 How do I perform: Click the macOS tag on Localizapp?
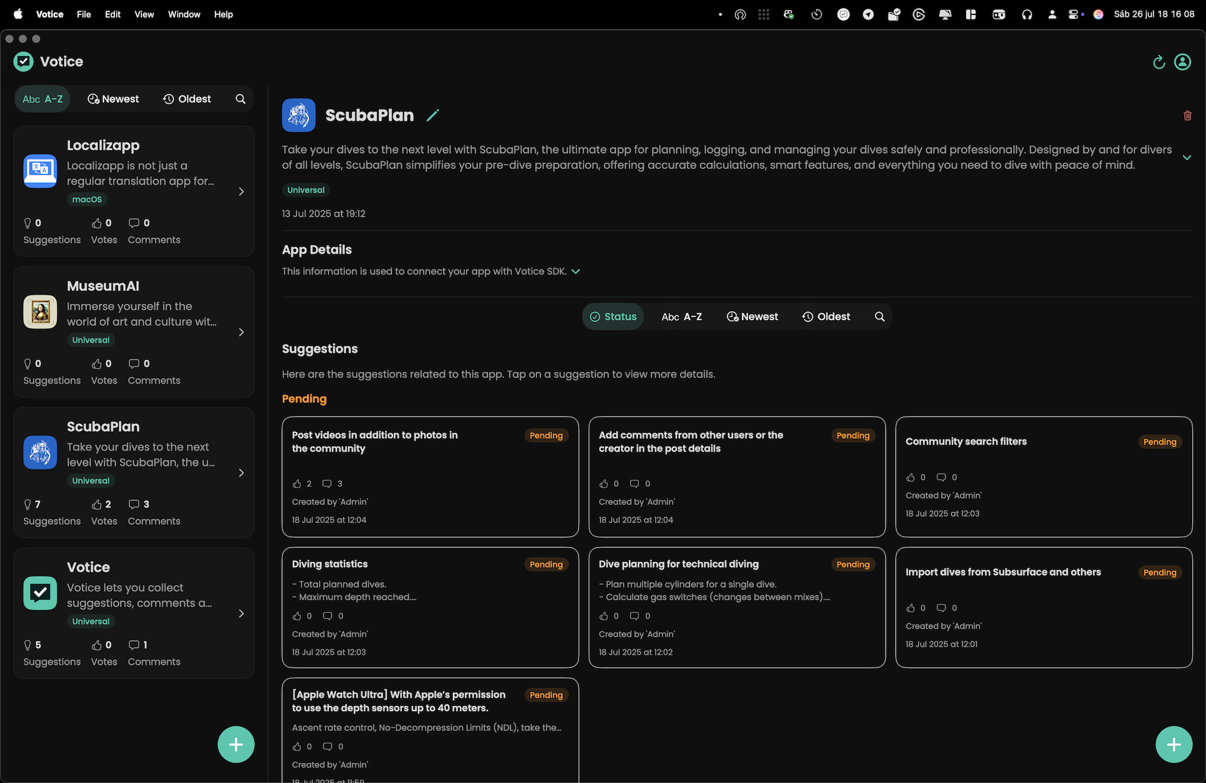pyautogui.click(x=87, y=200)
